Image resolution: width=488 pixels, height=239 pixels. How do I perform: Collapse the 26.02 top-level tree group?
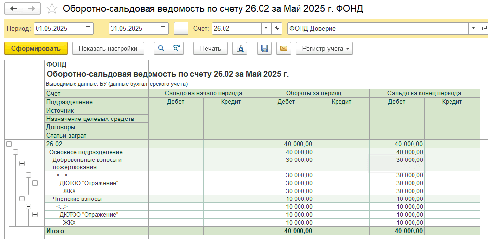tap(9, 144)
